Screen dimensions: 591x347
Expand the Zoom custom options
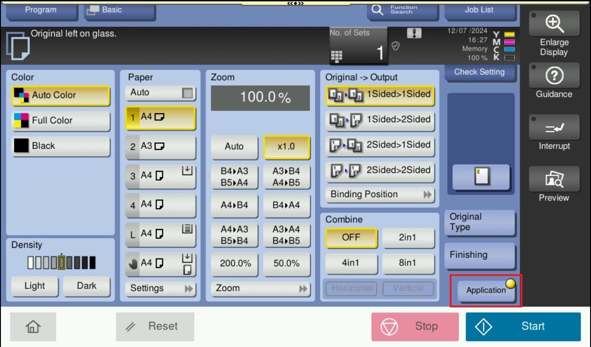(261, 288)
